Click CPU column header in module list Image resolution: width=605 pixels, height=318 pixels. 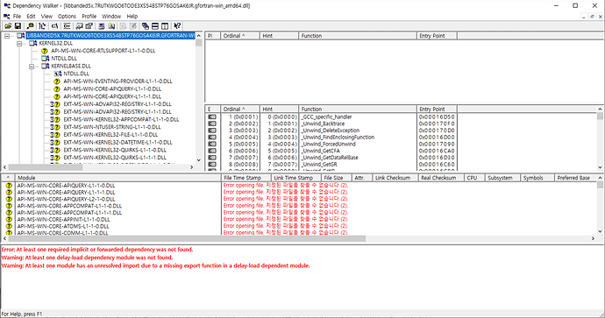[474, 178]
